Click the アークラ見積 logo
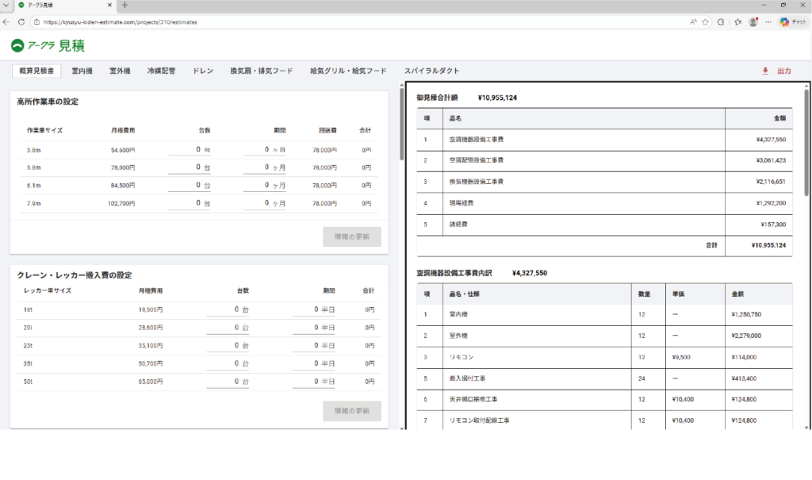812x480 pixels. [46, 45]
